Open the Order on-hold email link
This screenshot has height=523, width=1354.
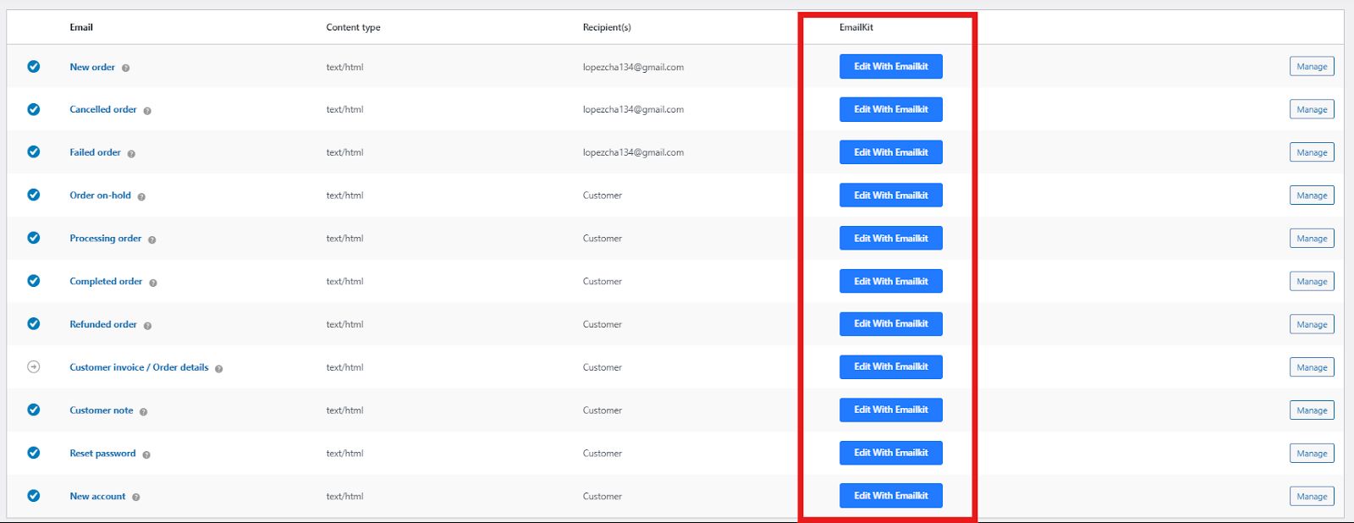pos(101,195)
